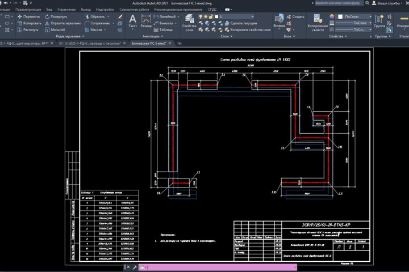Select the Array (Массив) tool
The height and width of the screenshot is (272, 409).
(x=94, y=29)
